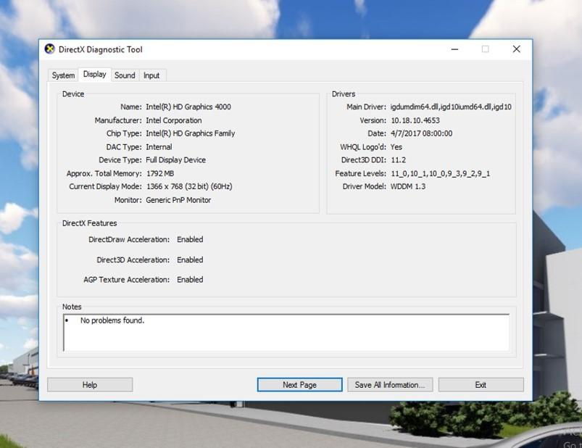The image size is (582, 448).
Task: Click the 'Direct3D Acceleration:' label
Action: 133,260
